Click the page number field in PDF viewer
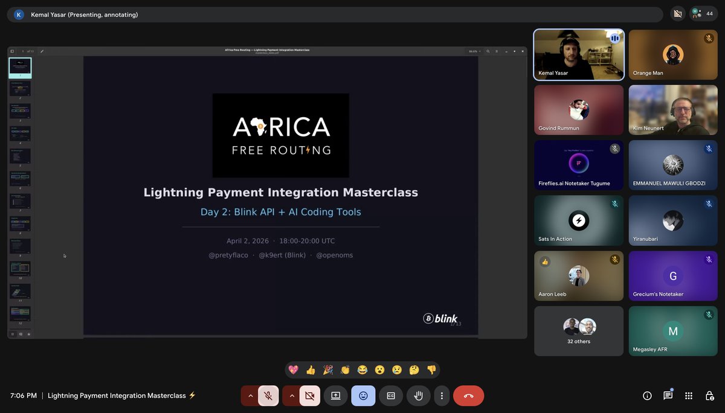The image size is (725, 413). (x=23, y=51)
